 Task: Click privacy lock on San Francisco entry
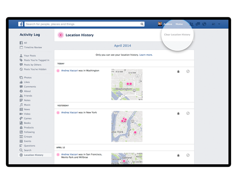pyautogui.click(x=178, y=155)
